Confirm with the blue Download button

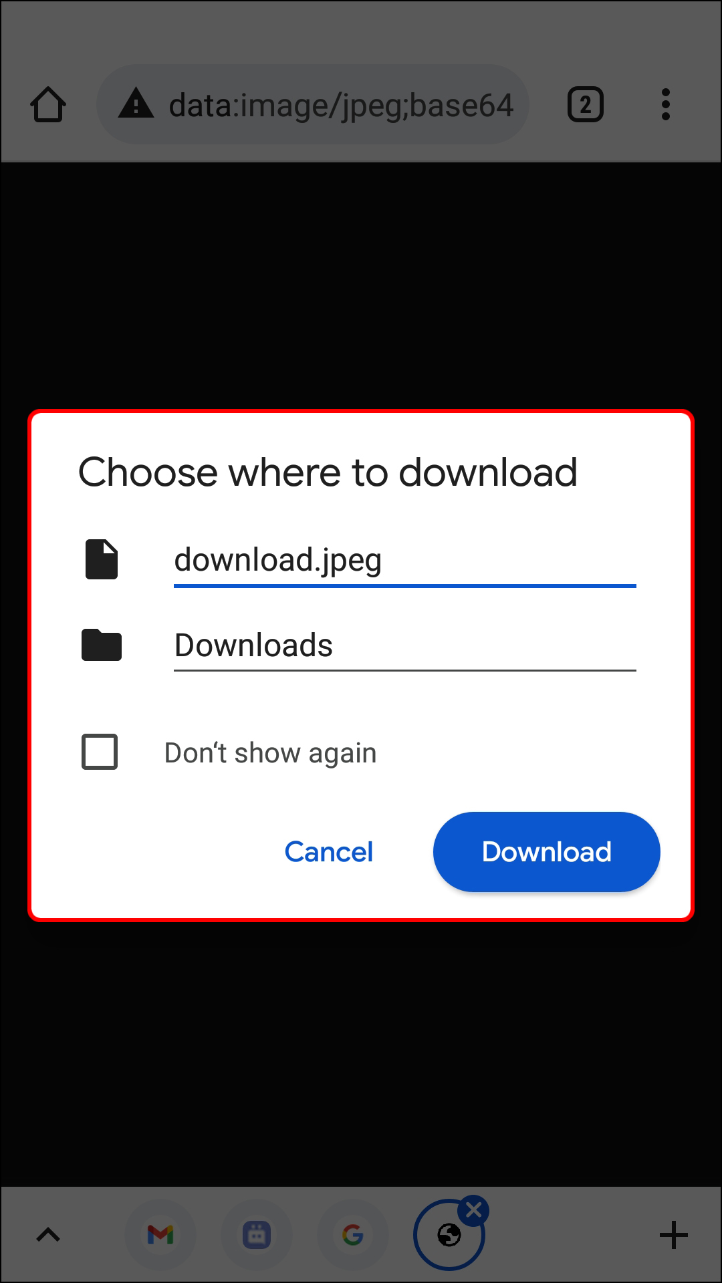tap(547, 852)
